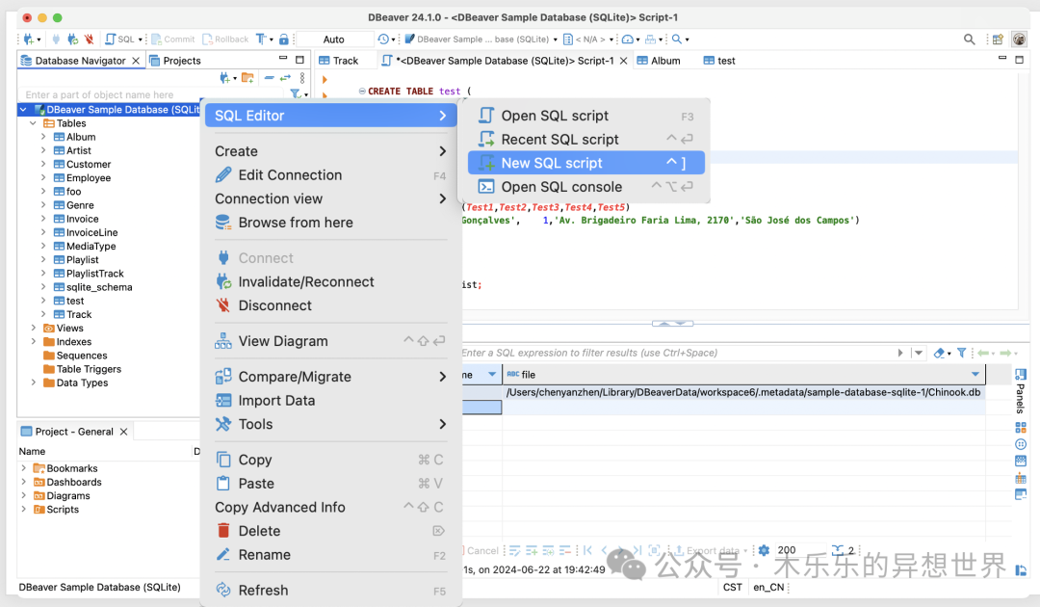The height and width of the screenshot is (607, 1040).
Task: Choose New SQL script from submenu
Action: (x=585, y=163)
